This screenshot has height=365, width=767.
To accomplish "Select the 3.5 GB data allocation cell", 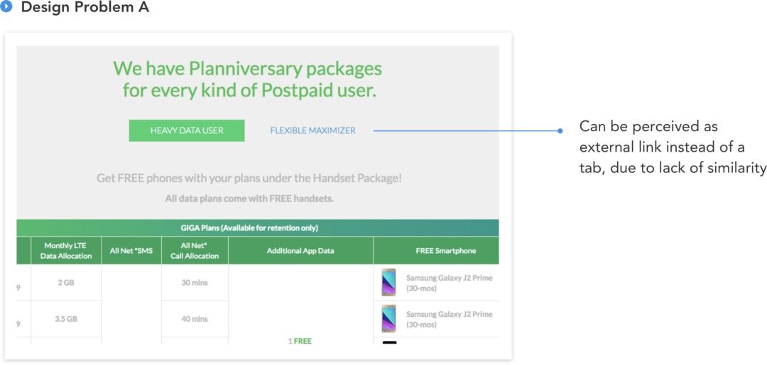I will pos(66,319).
